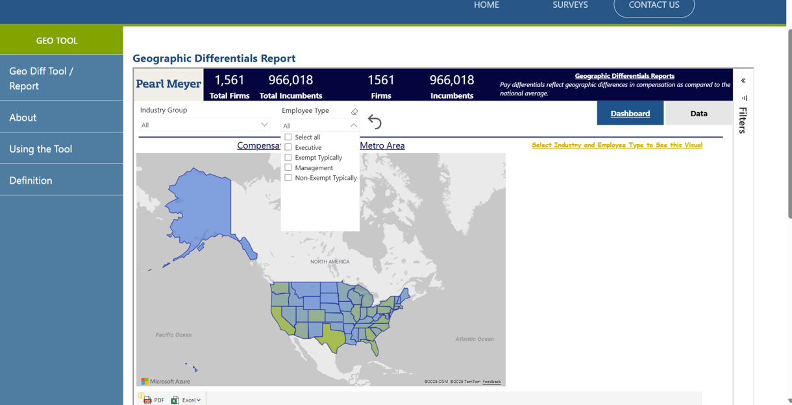
Task: Export report using the PDF icon
Action: coord(148,400)
